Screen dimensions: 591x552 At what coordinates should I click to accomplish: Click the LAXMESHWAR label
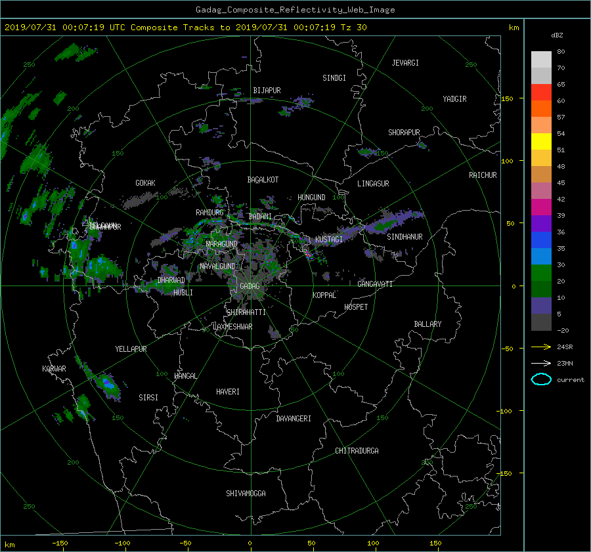[232, 327]
